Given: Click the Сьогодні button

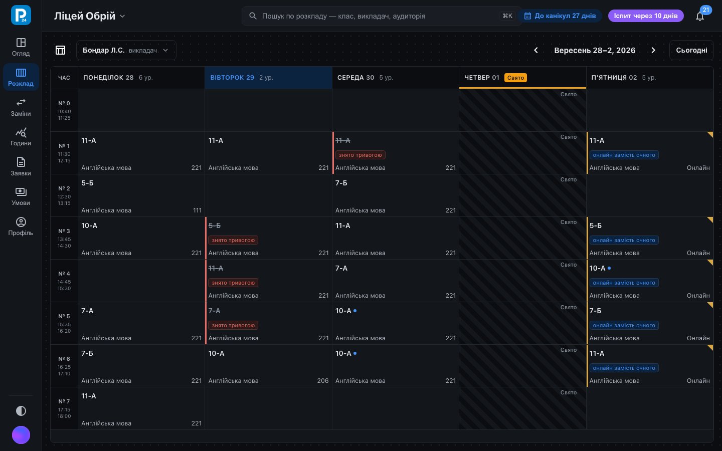Looking at the screenshot, I should [x=691, y=50].
